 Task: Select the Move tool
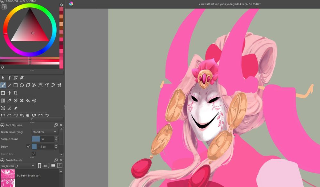(9, 93)
